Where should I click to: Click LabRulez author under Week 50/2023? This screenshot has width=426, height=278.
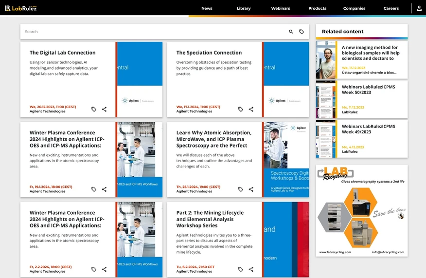click(349, 112)
